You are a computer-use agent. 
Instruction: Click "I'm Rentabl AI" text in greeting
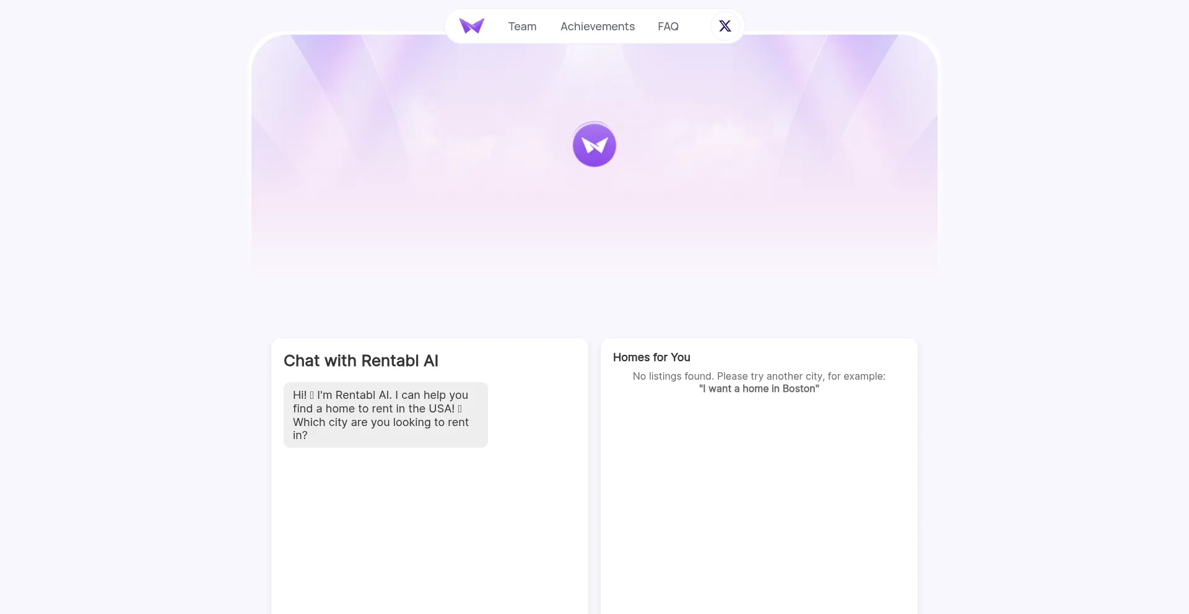(354, 395)
